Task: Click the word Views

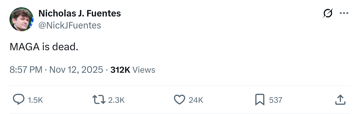Action: click(144, 70)
